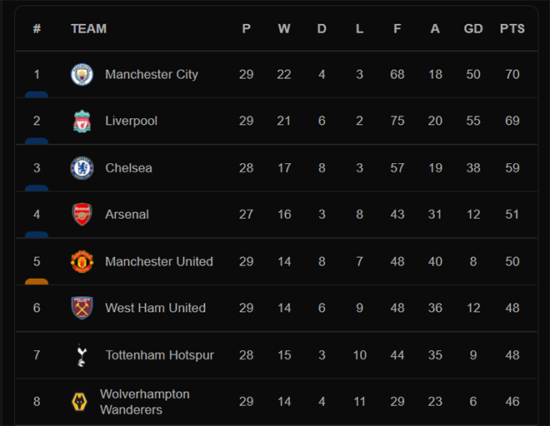Click the TEAM column header

(88, 28)
